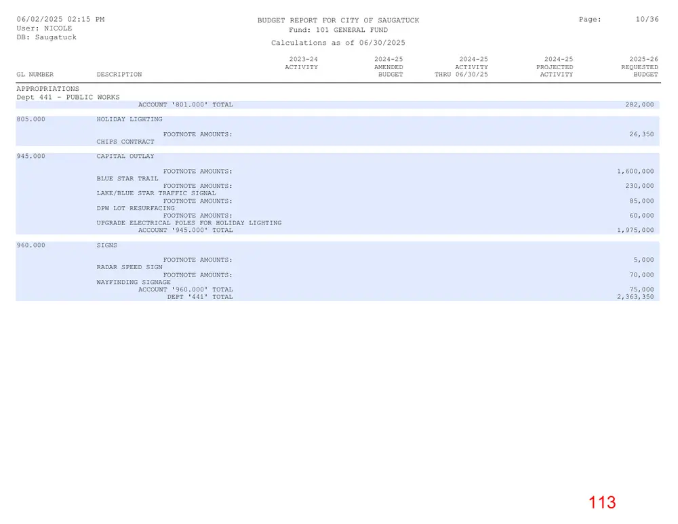Click GL number 960.000

point(31,245)
